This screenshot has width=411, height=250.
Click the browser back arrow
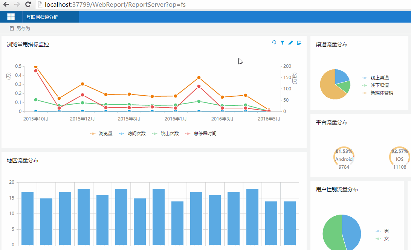6,5
